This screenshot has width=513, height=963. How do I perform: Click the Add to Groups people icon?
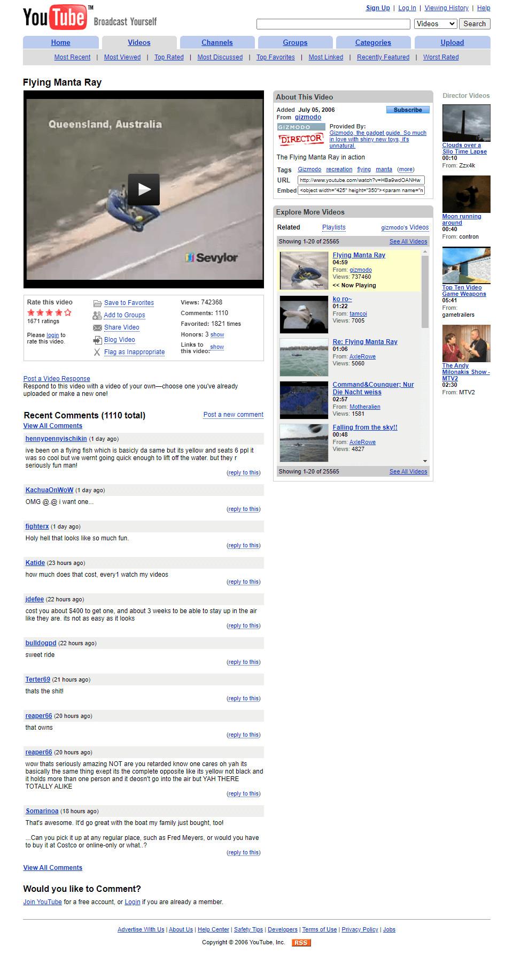pyautogui.click(x=97, y=315)
